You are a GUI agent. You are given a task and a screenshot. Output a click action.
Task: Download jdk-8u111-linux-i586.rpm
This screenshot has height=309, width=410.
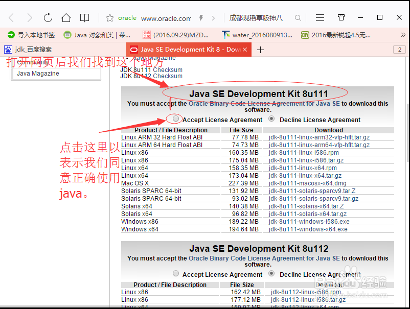(304, 153)
